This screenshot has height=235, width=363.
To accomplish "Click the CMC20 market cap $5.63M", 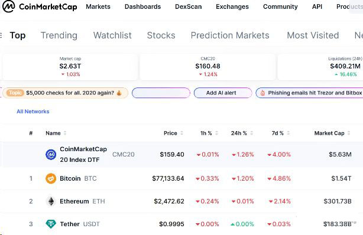I will point(340,155).
